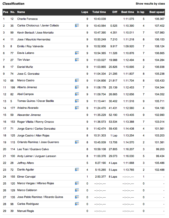Click Show results by class link

coord(150,4)
